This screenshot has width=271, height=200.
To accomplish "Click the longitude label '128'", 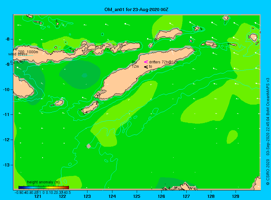I will click(x=211, y=196).
